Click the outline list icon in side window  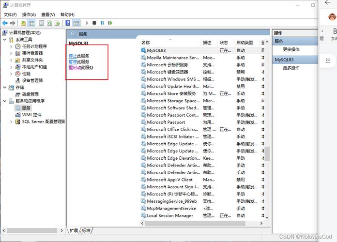(328, 61)
